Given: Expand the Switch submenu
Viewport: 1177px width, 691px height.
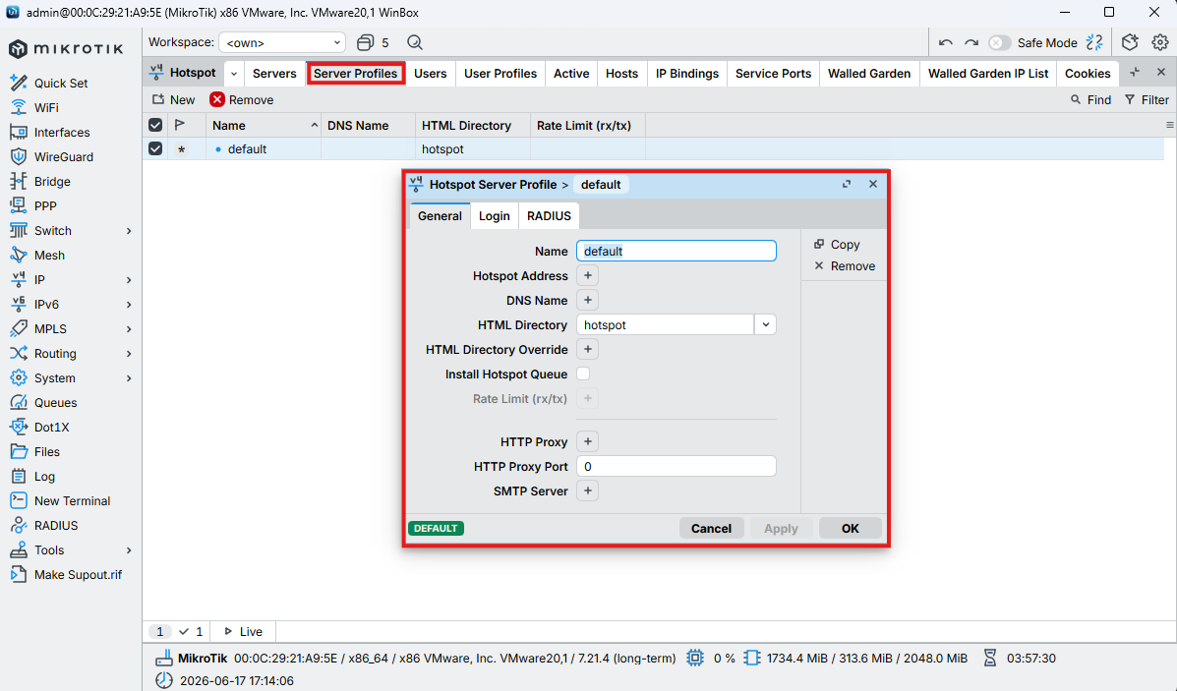Looking at the screenshot, I should [x=129, y=231].
